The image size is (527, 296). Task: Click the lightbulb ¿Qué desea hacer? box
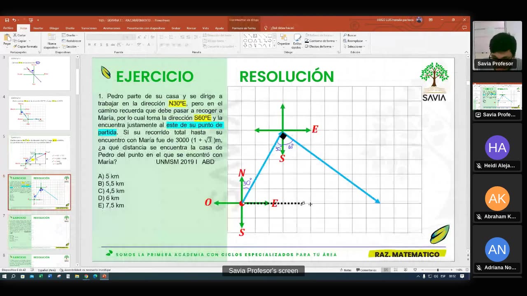pos(280,28)
